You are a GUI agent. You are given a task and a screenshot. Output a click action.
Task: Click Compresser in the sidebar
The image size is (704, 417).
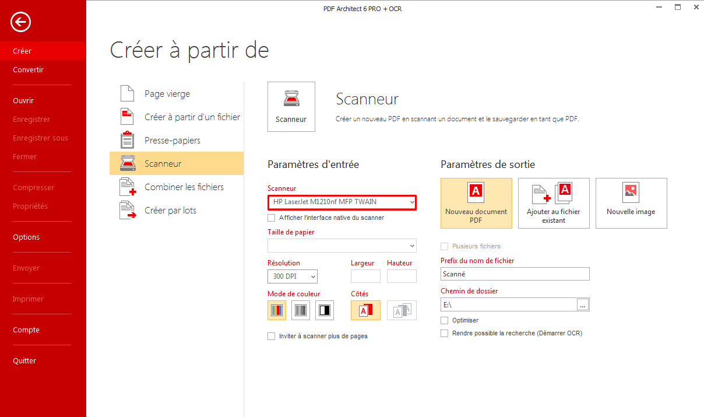33,187
